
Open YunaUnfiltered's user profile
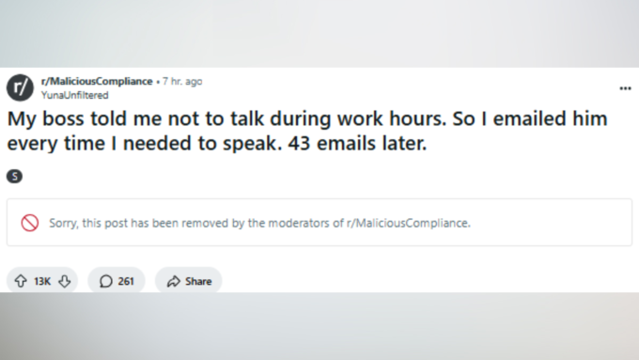[x=74, y=95]
